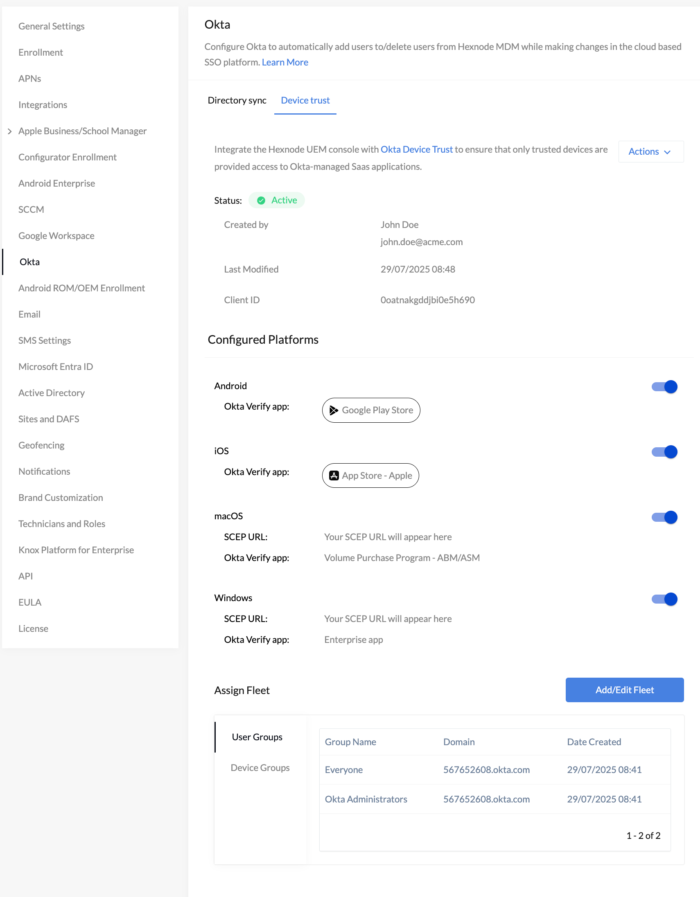Open Microsoft Entra ID in sidebar
Screen dimensions: 700x897
tap(55, 367)
